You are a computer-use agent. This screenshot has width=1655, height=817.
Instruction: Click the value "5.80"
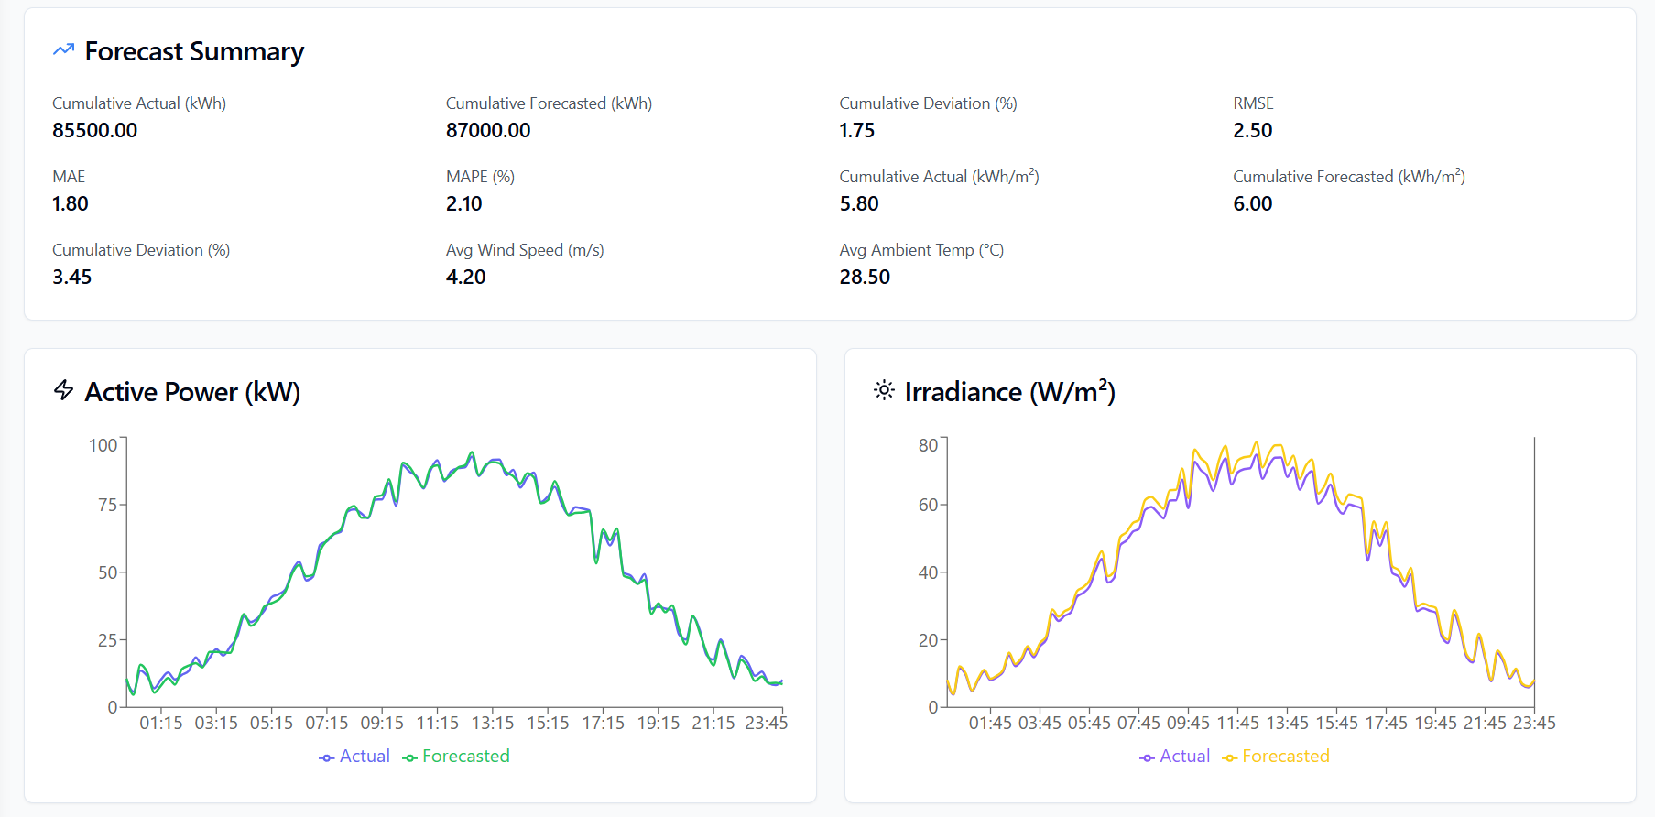click(x=859, y=203)
